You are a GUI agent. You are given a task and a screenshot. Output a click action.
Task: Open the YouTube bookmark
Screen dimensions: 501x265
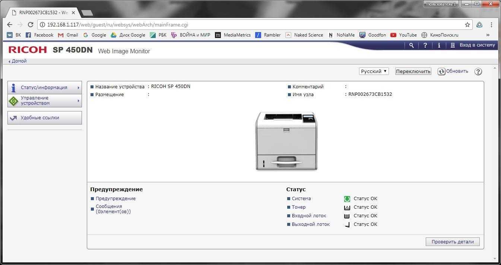tap(404, 35)
